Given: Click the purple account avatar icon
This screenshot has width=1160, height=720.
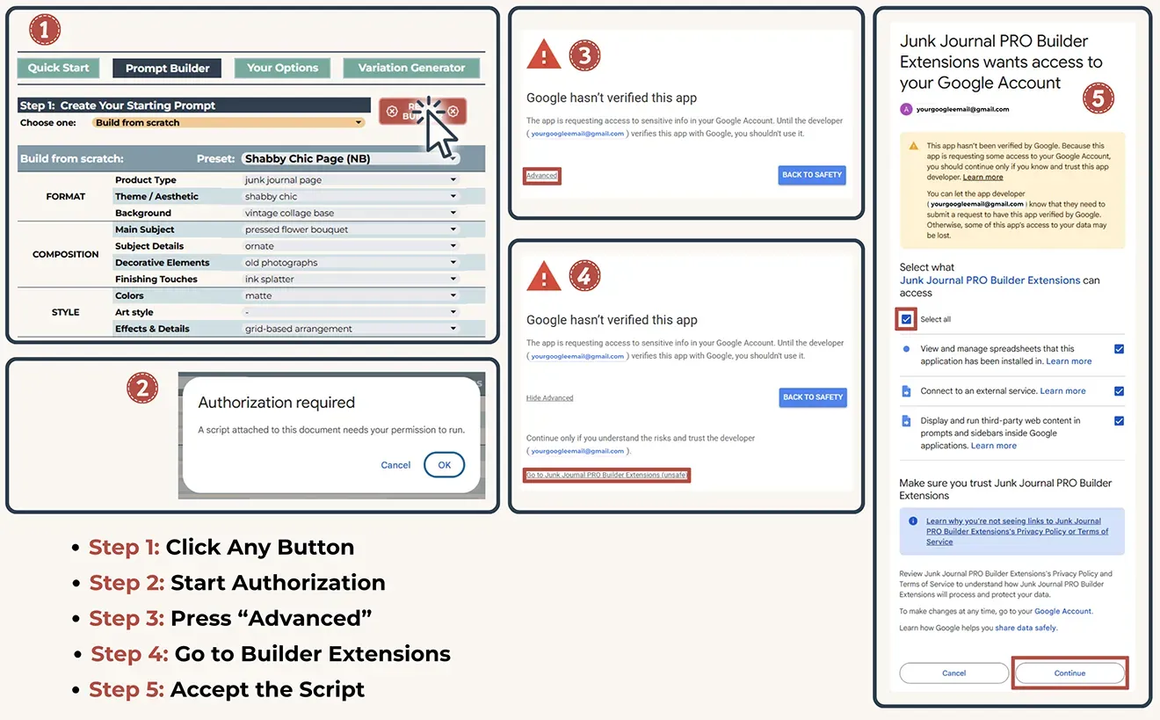Looking at the screenshot, I should (x=906, y=109).
